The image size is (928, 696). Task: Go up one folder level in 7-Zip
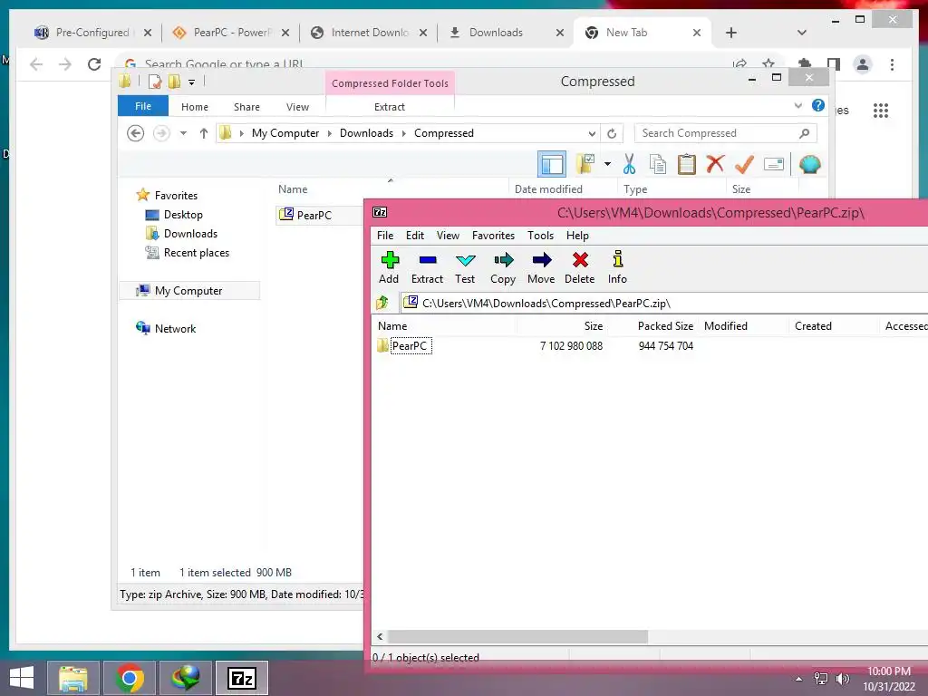point(382,303)
